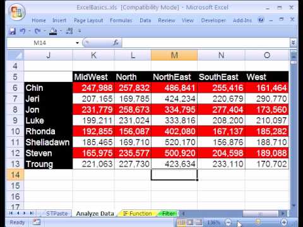This screenshot has height=227, width=303.
Task: Click the decrease decimal icon
Action: (x=69, y=31)
